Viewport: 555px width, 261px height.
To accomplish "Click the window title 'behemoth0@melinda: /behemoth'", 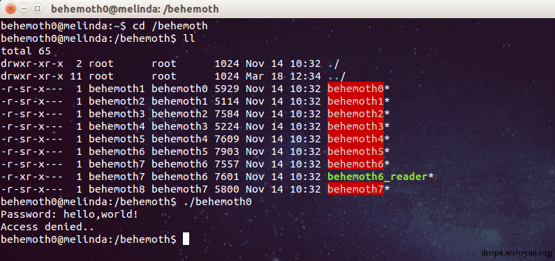I will 135,9.
